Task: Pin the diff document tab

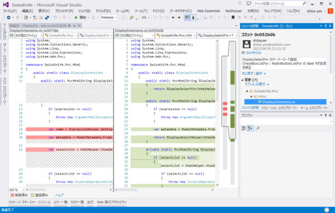Action: 69,26
